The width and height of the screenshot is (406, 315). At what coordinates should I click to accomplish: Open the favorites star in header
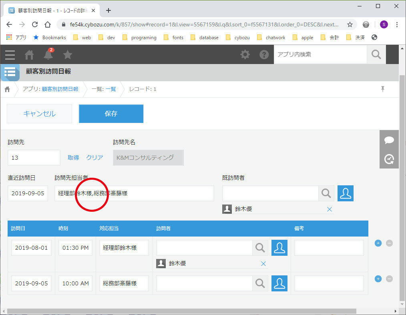click(68, 54)
